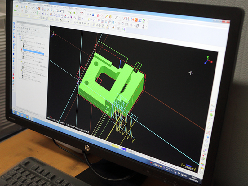Image resolution: width=248 pixels, height=186 pixels.
Task: Click the yellow pencil icon
Action: coord(106,16)
